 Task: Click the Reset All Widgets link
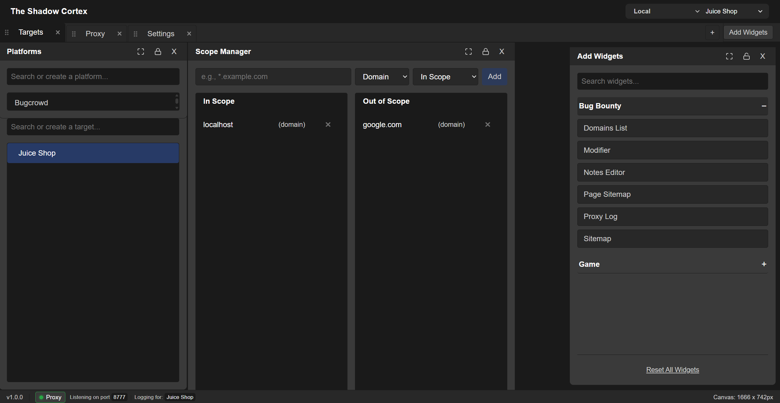(672, 370)
